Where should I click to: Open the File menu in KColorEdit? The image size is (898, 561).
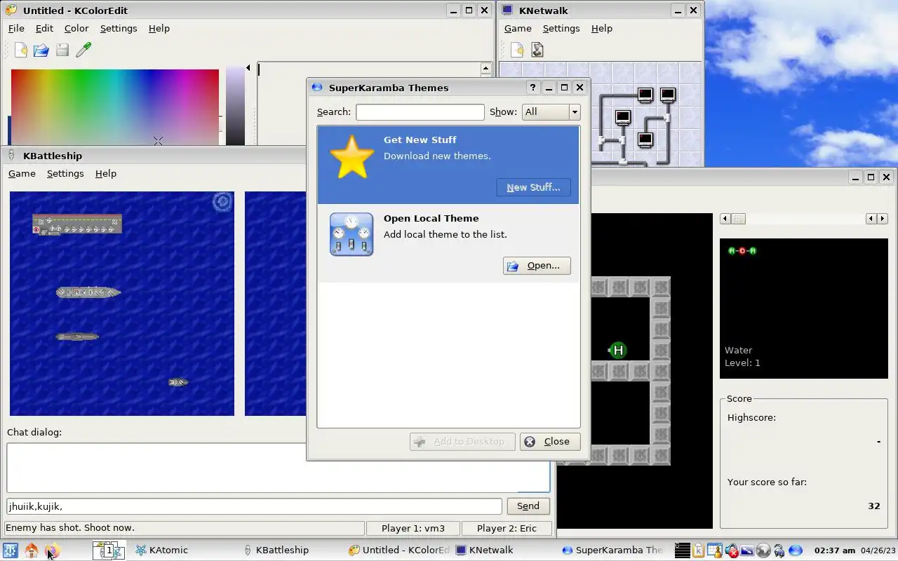[16, 29]
